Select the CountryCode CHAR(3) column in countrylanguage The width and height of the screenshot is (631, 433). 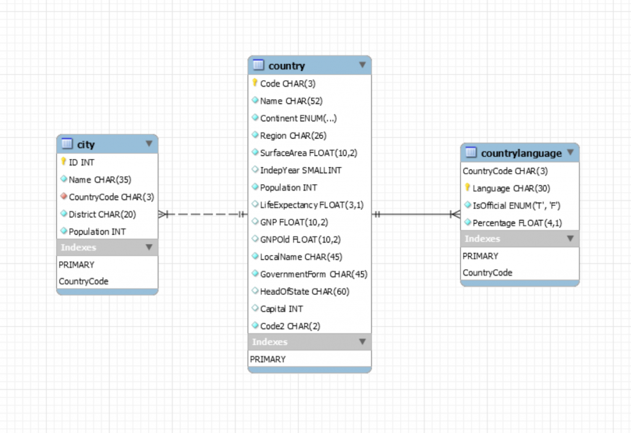click(519, 171)
